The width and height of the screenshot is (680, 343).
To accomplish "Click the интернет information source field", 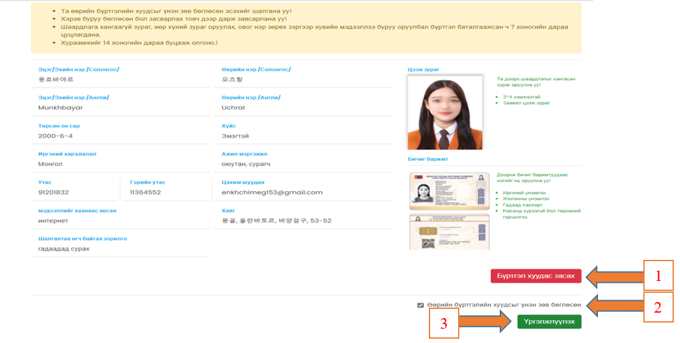I will point(53,221).
